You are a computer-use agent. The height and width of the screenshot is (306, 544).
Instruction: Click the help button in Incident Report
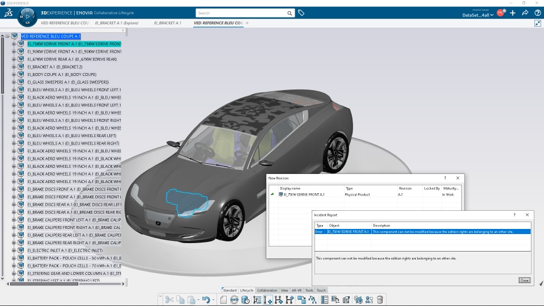[515, 215]
